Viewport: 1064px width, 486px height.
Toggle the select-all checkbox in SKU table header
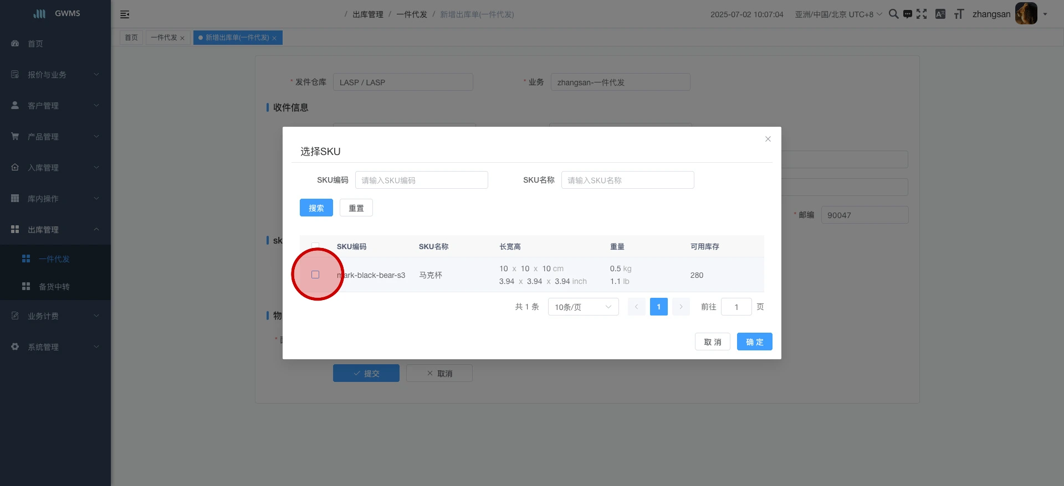[x=315, y=246]
